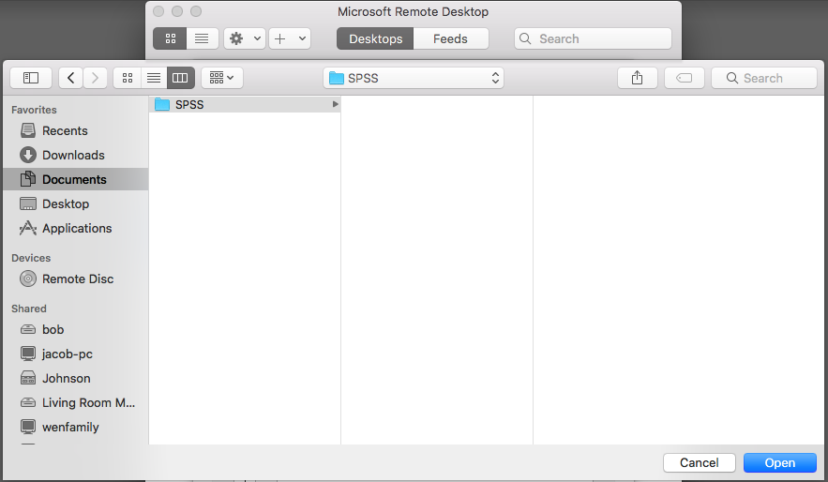
Task: Select Remote Disc under Devices
Action: pos(78,279)
